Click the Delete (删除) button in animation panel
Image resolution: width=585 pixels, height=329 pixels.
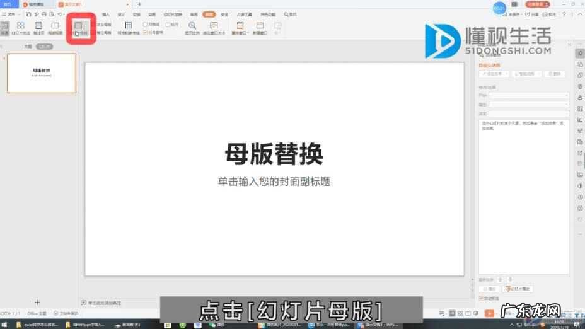(554, 74)
